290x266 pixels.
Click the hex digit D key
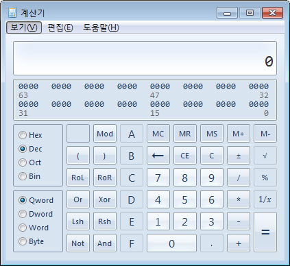pos(132,199)
